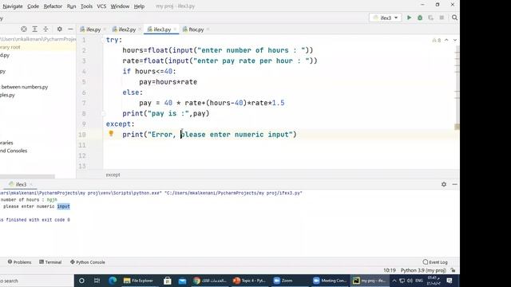
Task: Go to next highlighted error arrow
Action: click(x=454, y=40)
